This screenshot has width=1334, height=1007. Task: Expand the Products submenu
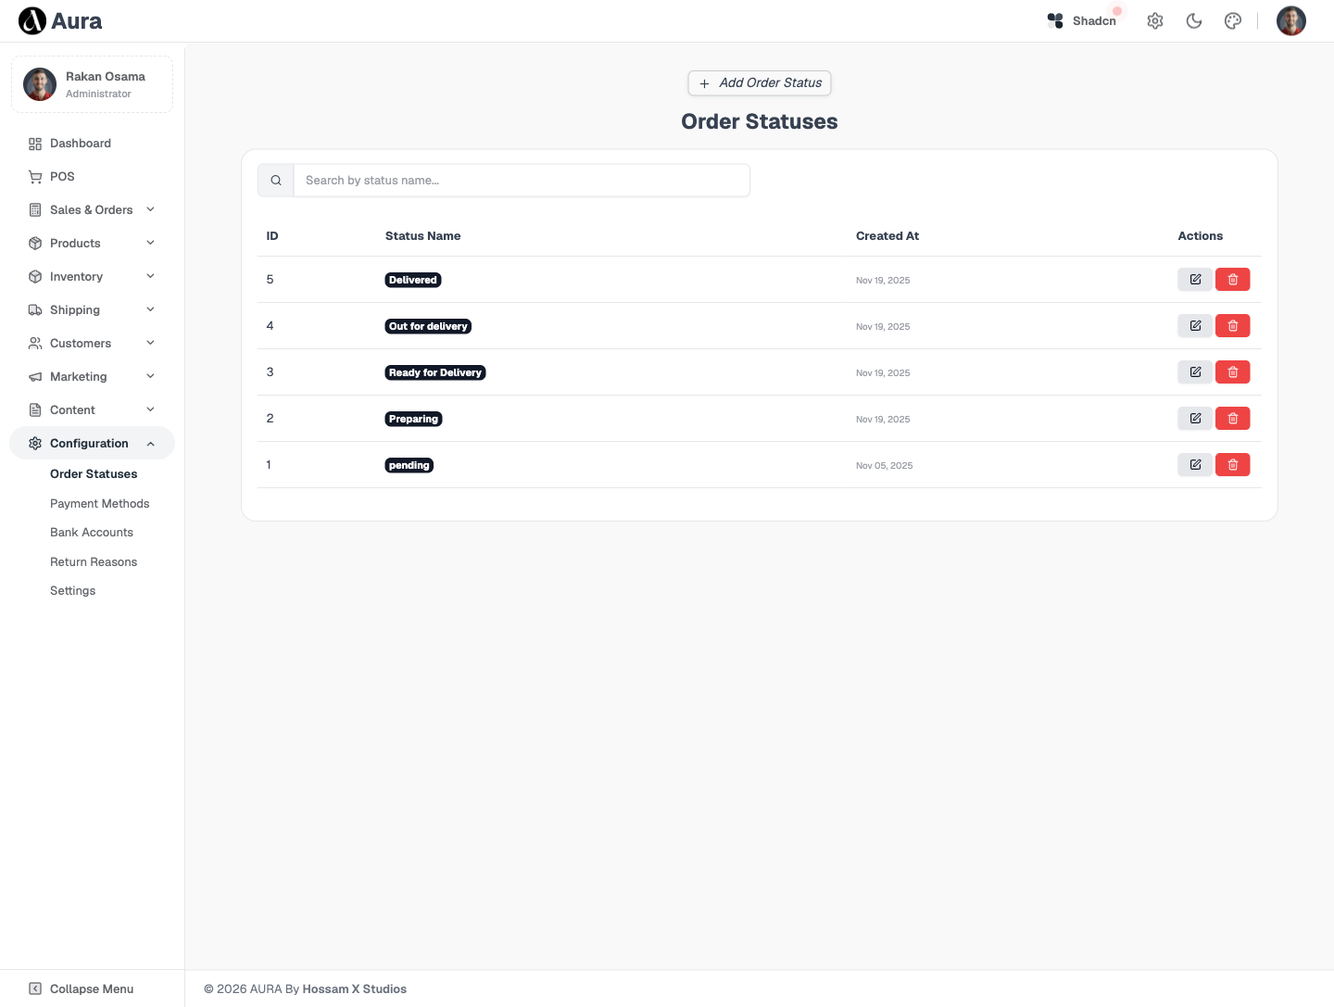(x=92, y=243)
